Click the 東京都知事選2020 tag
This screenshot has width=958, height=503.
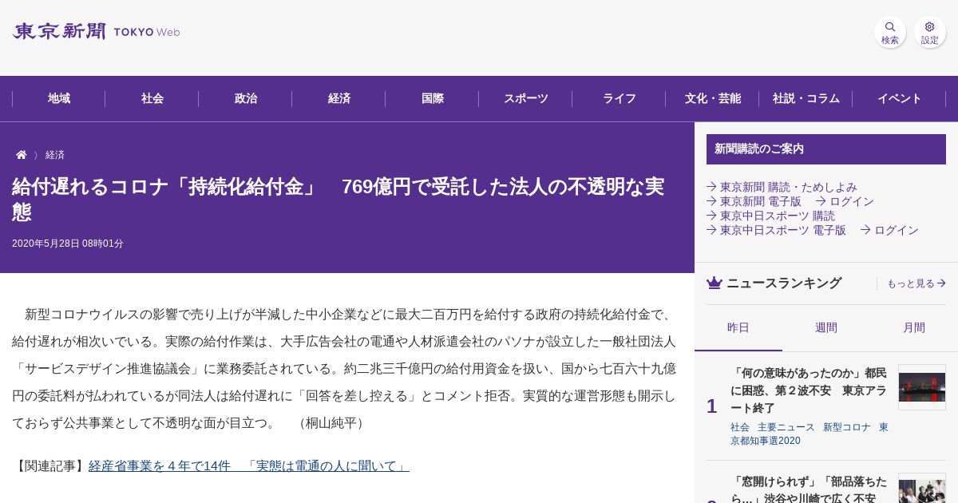(x=810, y=434)
